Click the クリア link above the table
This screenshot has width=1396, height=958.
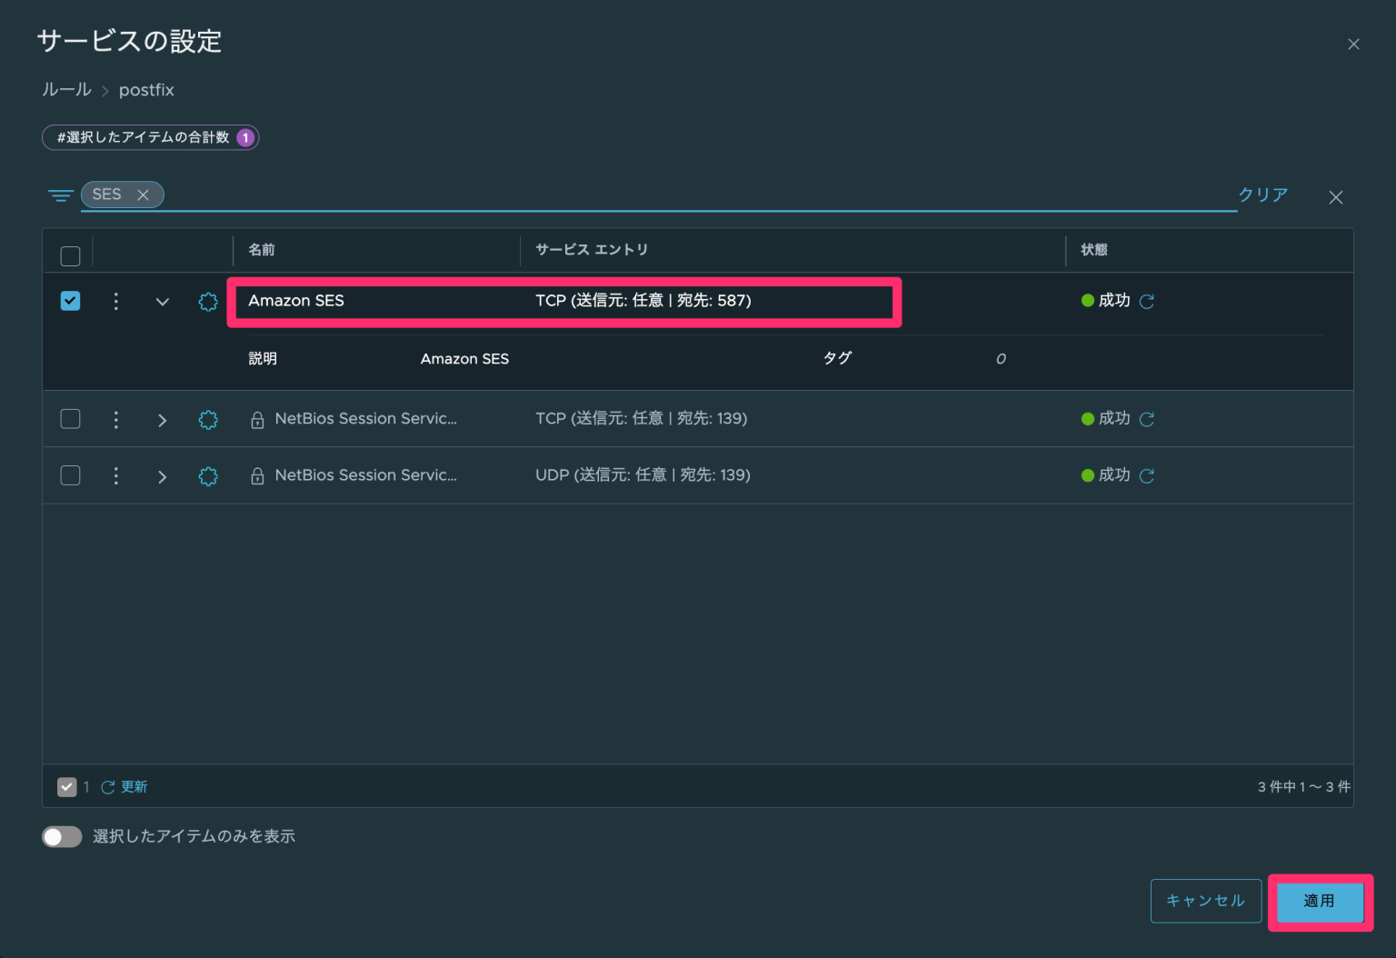[x=1262, y=195]
